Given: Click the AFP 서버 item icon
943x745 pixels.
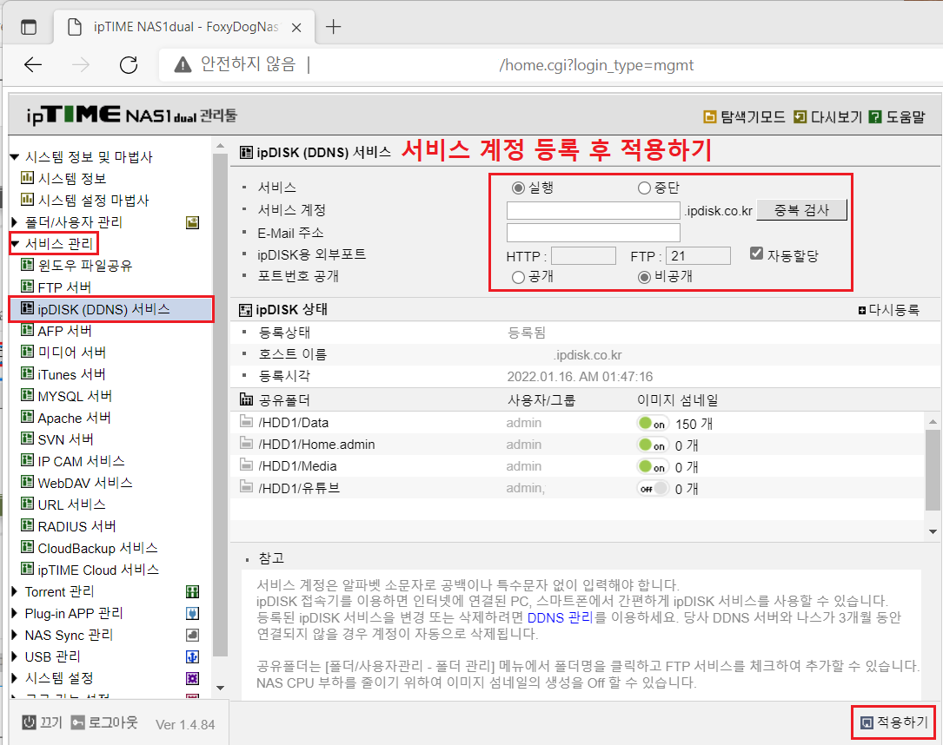Looking at the screenshot, I should (27, 331).
